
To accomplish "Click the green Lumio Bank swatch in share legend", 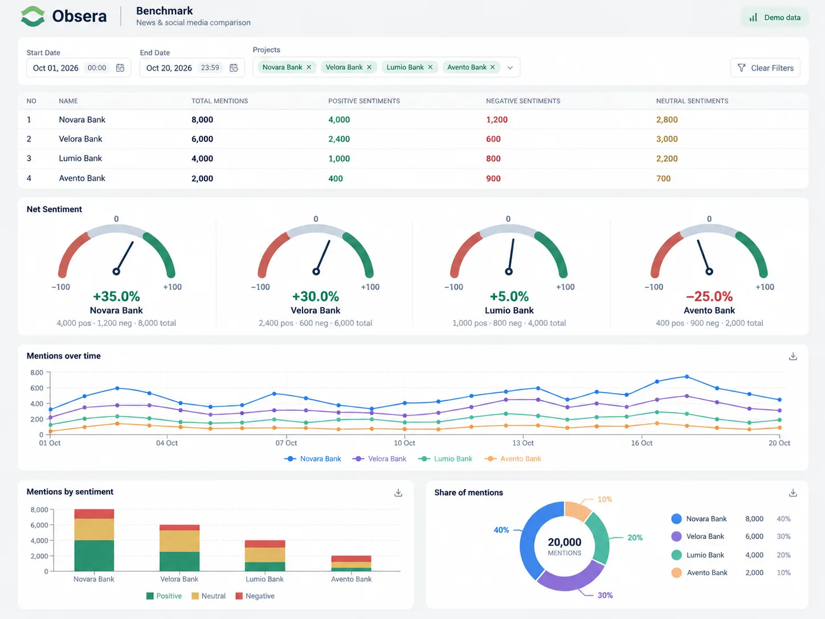I will click(x=676, y=555).
